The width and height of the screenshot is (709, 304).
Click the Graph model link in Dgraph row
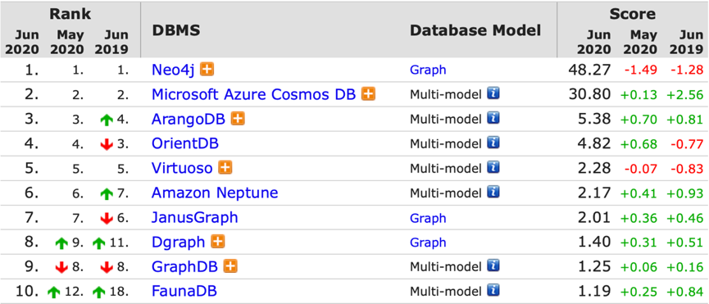pyautogui.click(x=428, y=243)
